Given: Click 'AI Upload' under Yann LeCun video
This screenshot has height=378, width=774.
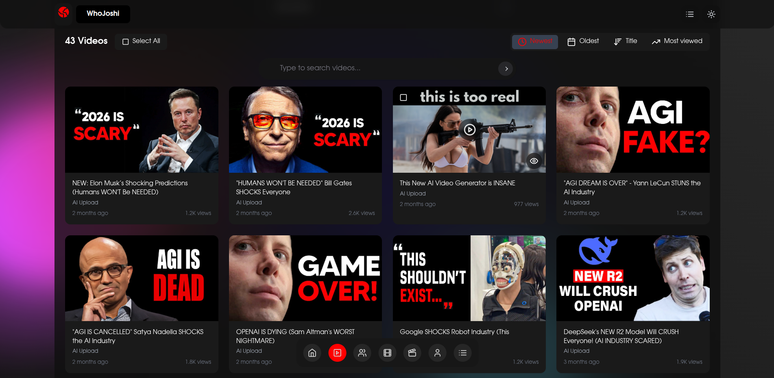Looking at the screenshot, I should pyautogui.click(x=576, y=203).
